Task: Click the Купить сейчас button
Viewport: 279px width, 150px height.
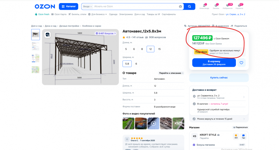Action: click(x=219, y=77)
